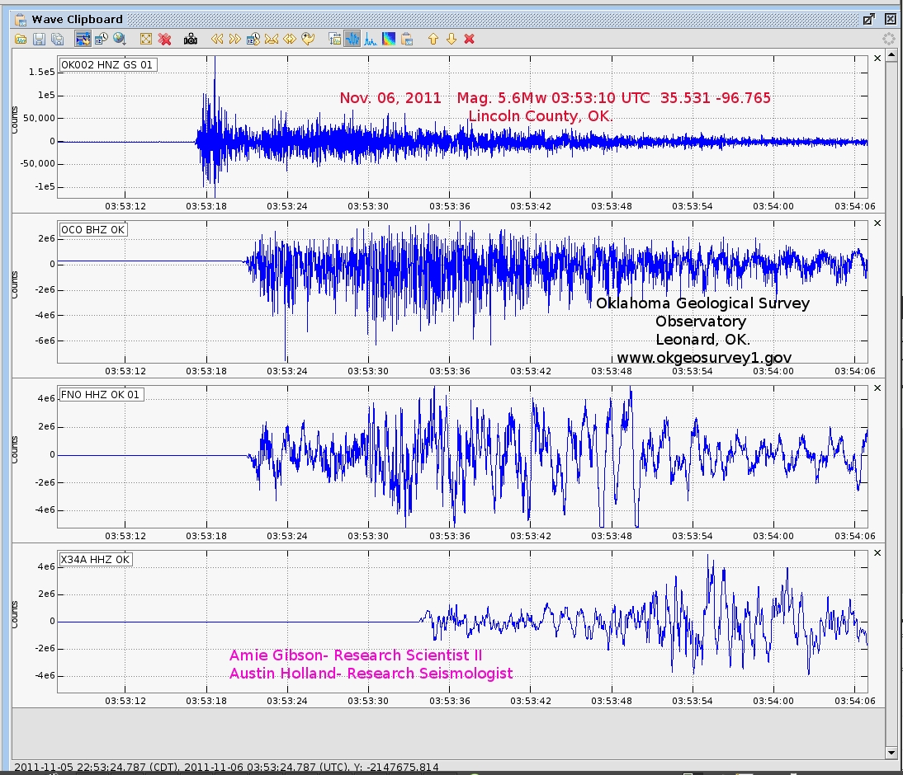Capture a clipboard image with the camera tool
The height and width of the screenshot is (775, 903).
(x=190, y=39)
